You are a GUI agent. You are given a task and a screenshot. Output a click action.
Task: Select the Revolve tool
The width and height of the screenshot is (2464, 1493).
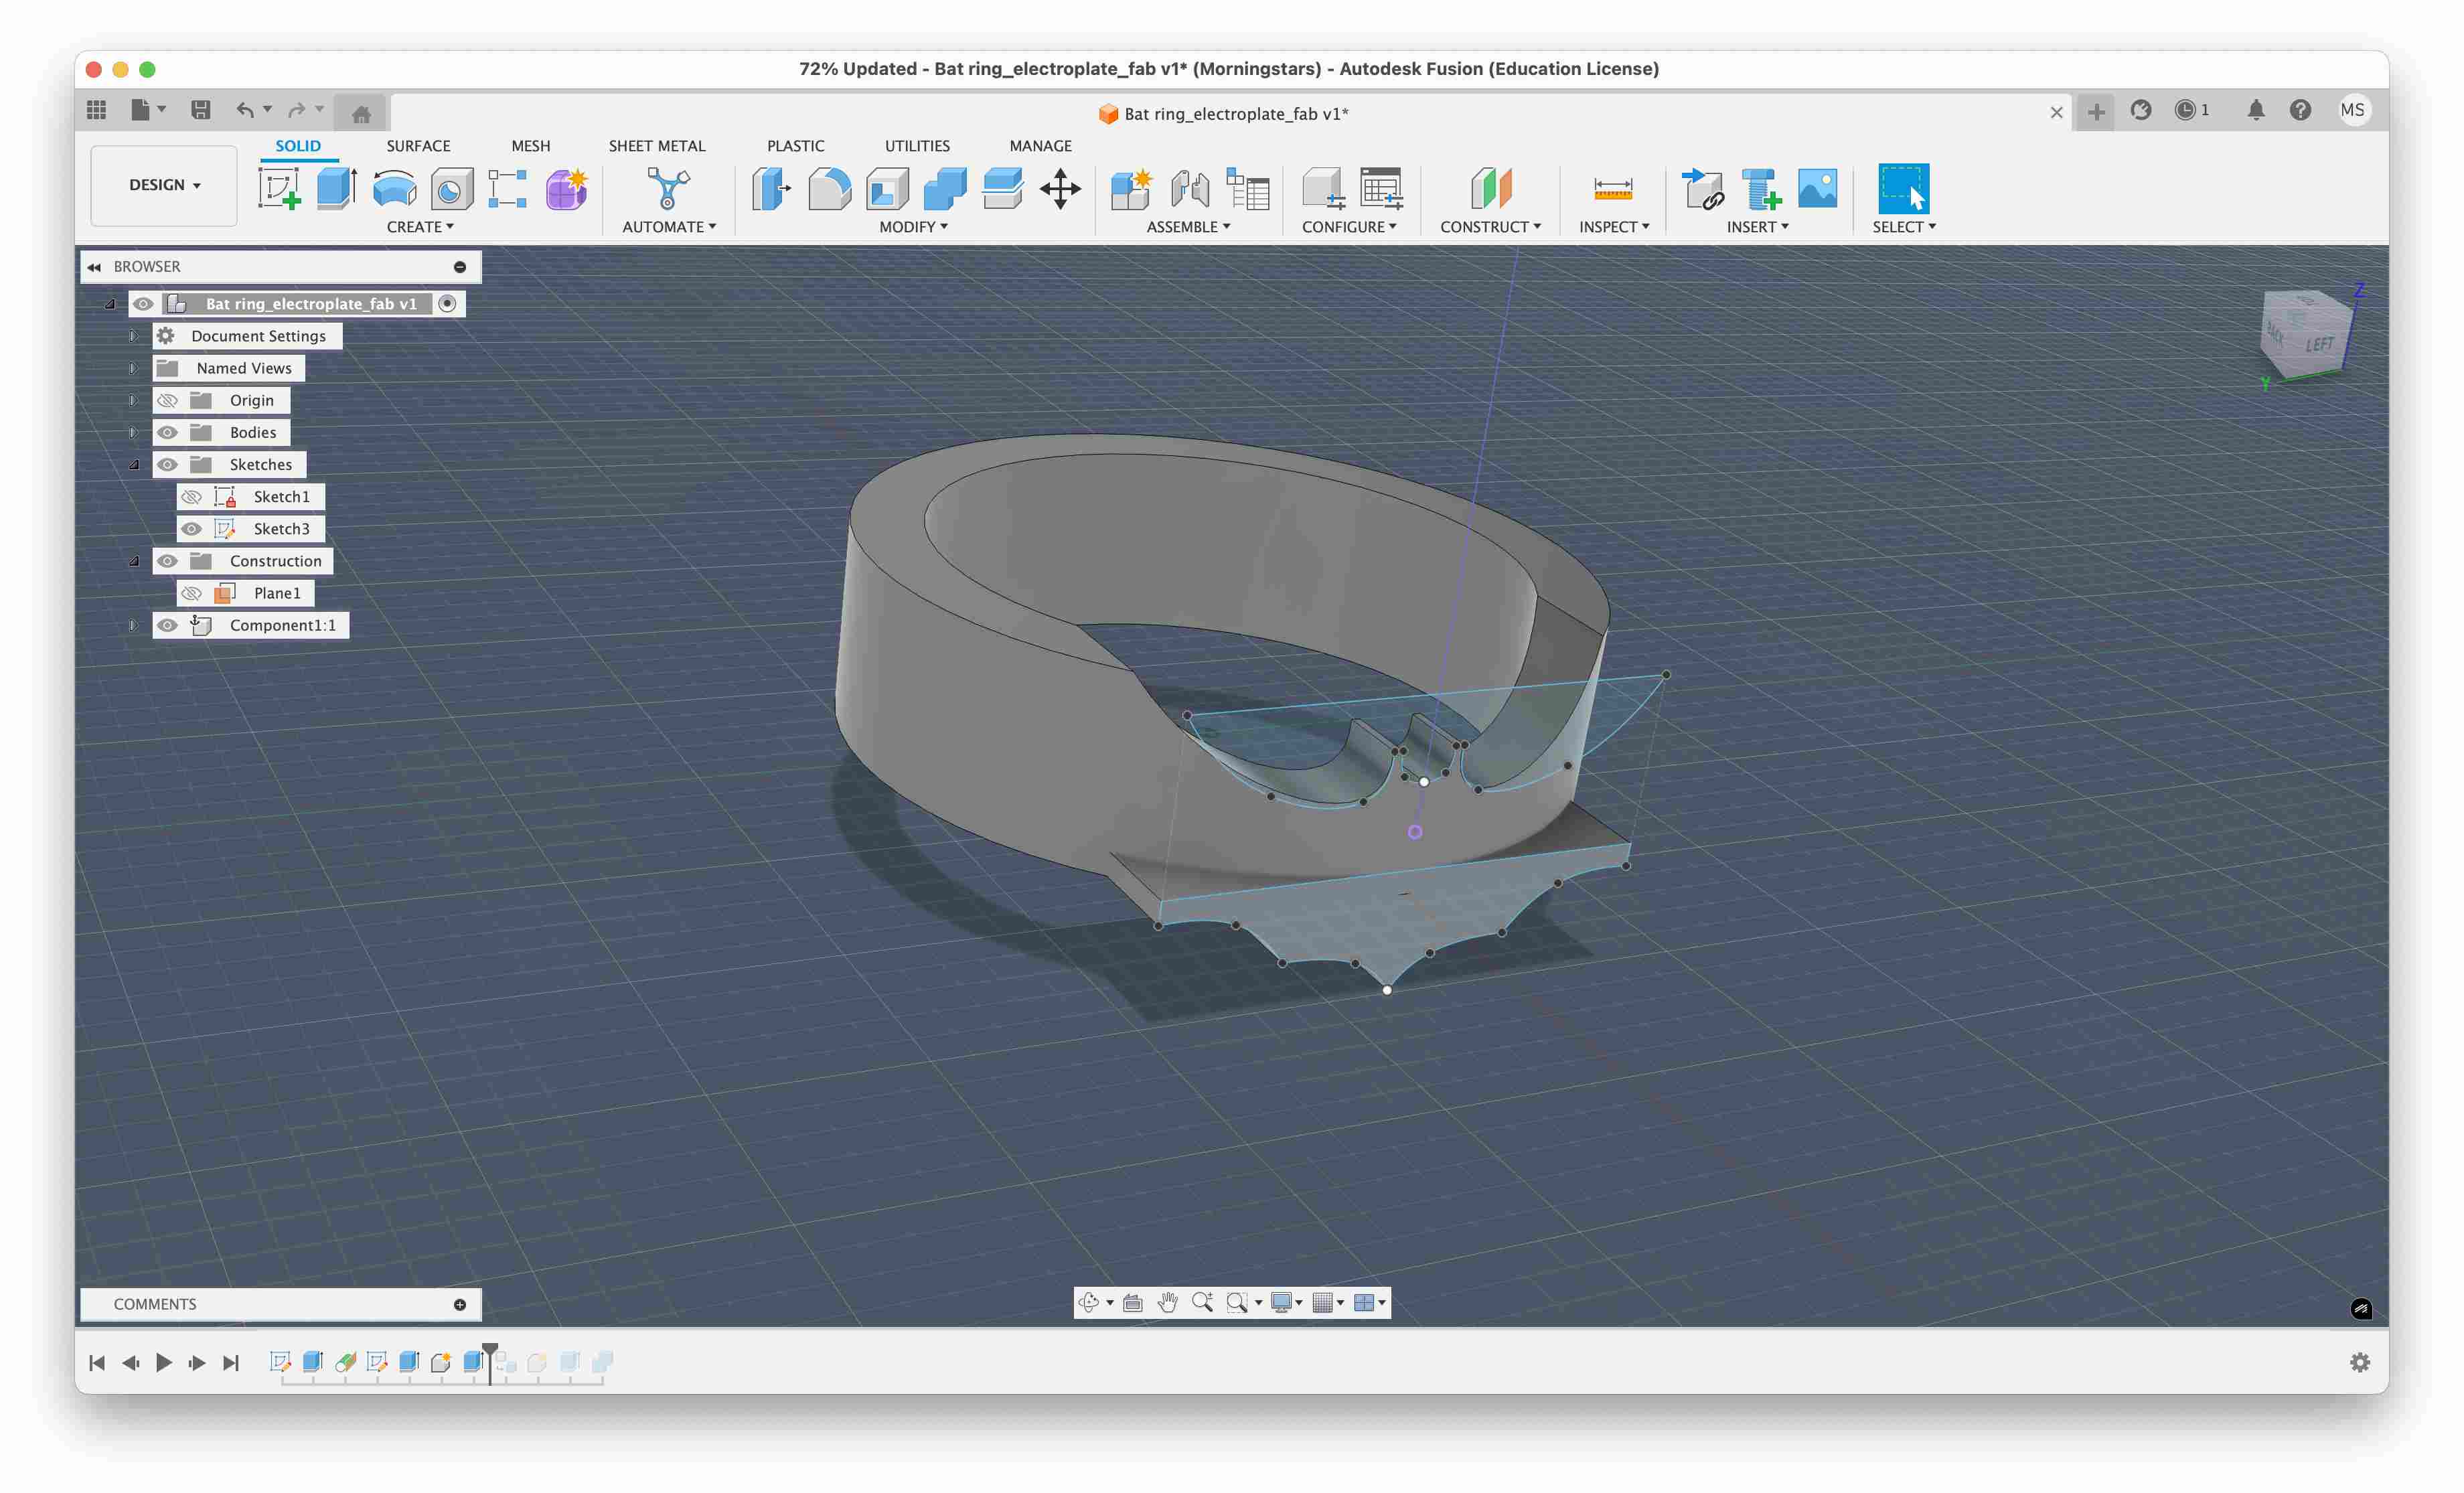[x=394, y=188]
